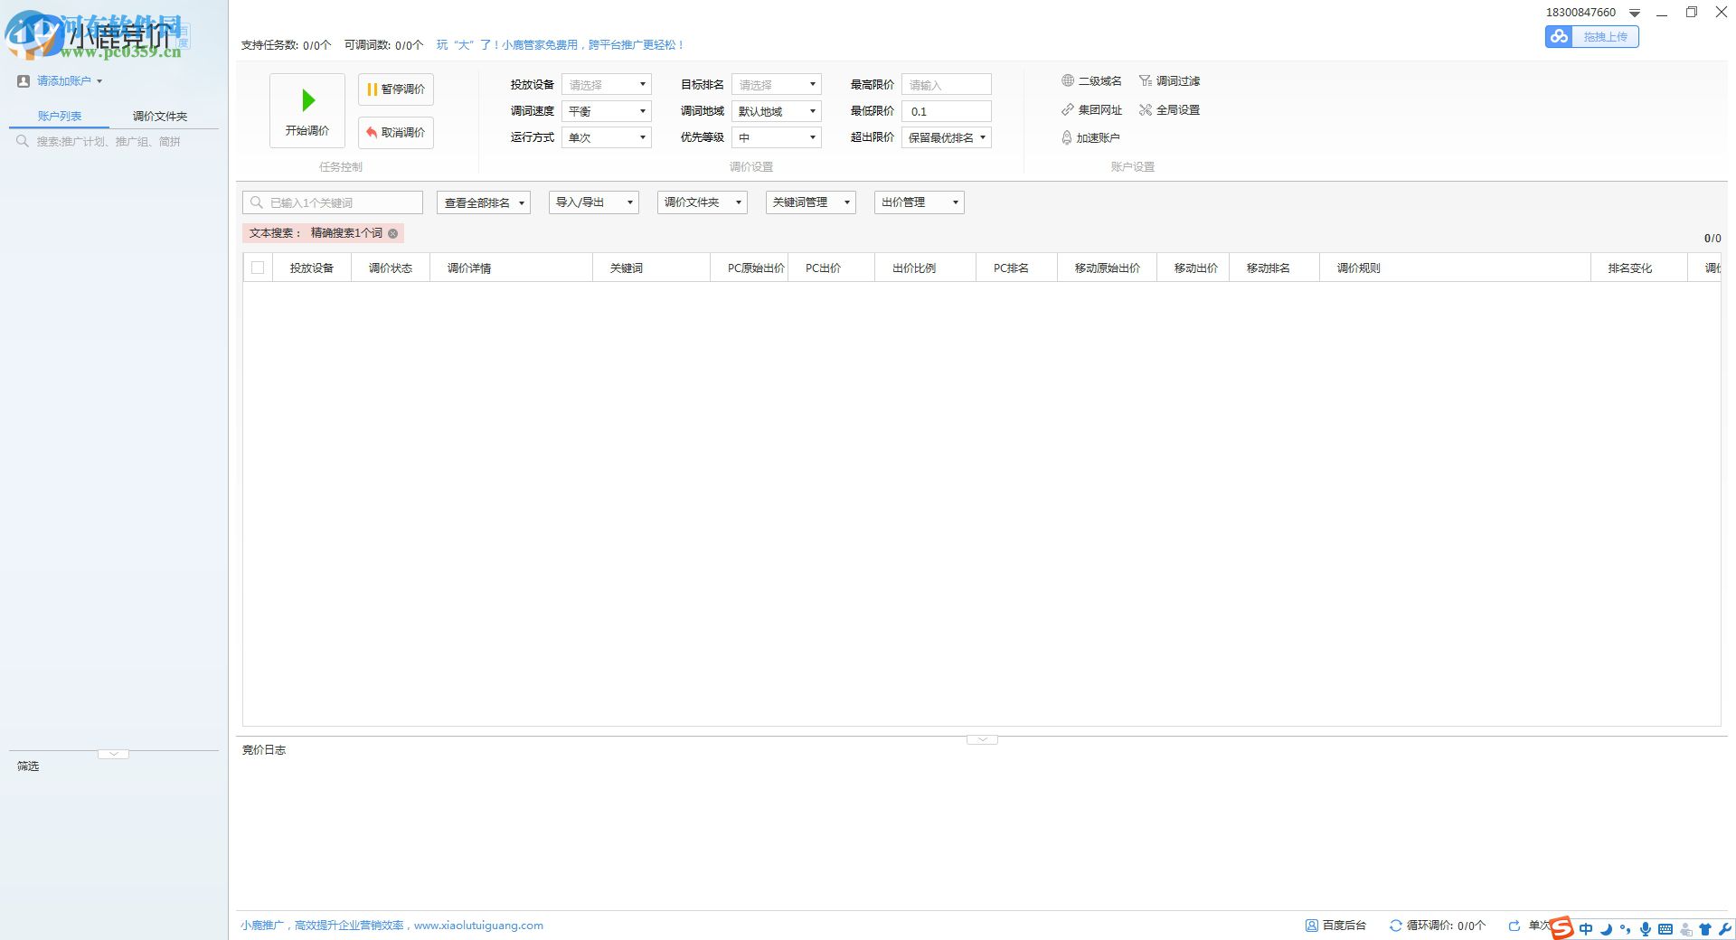This screenshot has width=1736, height=940.
Task: Cancel bidding via 取消调价 button
Action: (396, 132)
